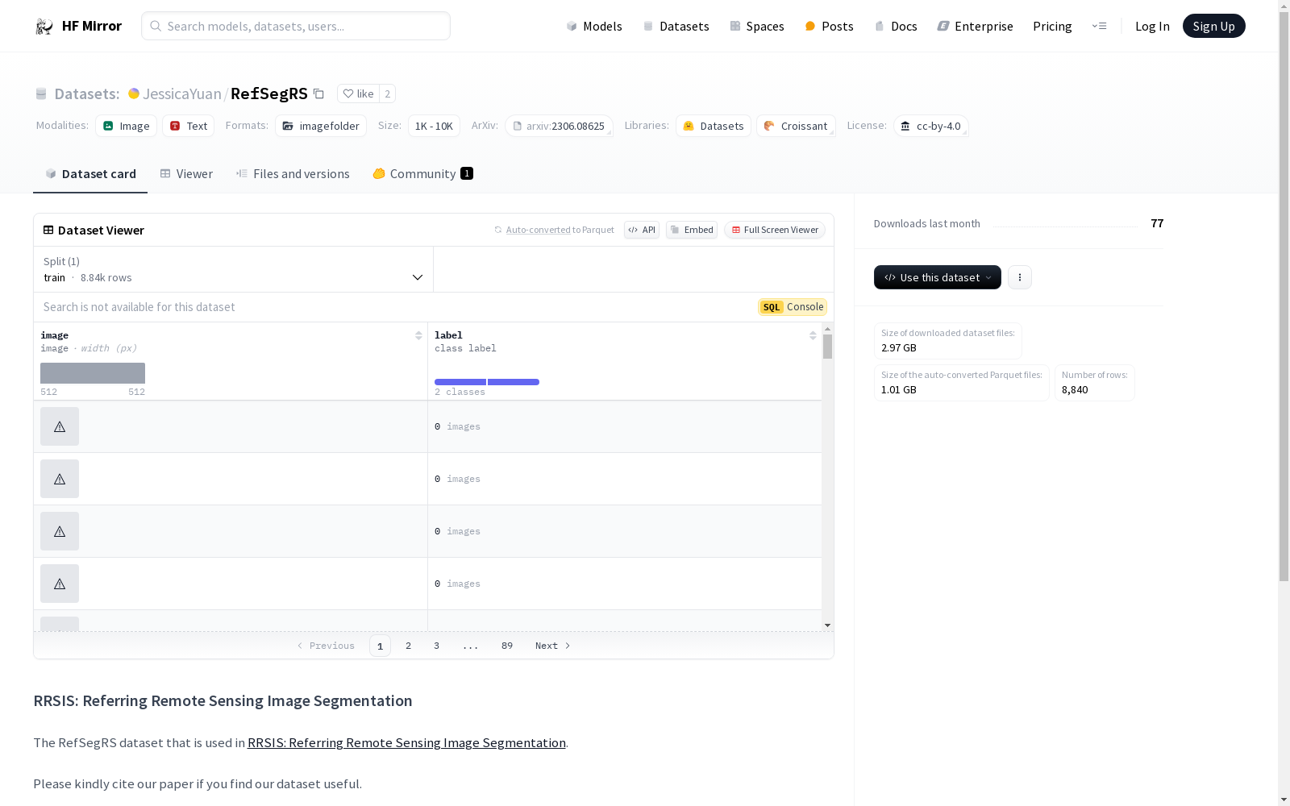Go to page 3 of rows
Viewport: 1290px width, 806px height.
(437, 646)
